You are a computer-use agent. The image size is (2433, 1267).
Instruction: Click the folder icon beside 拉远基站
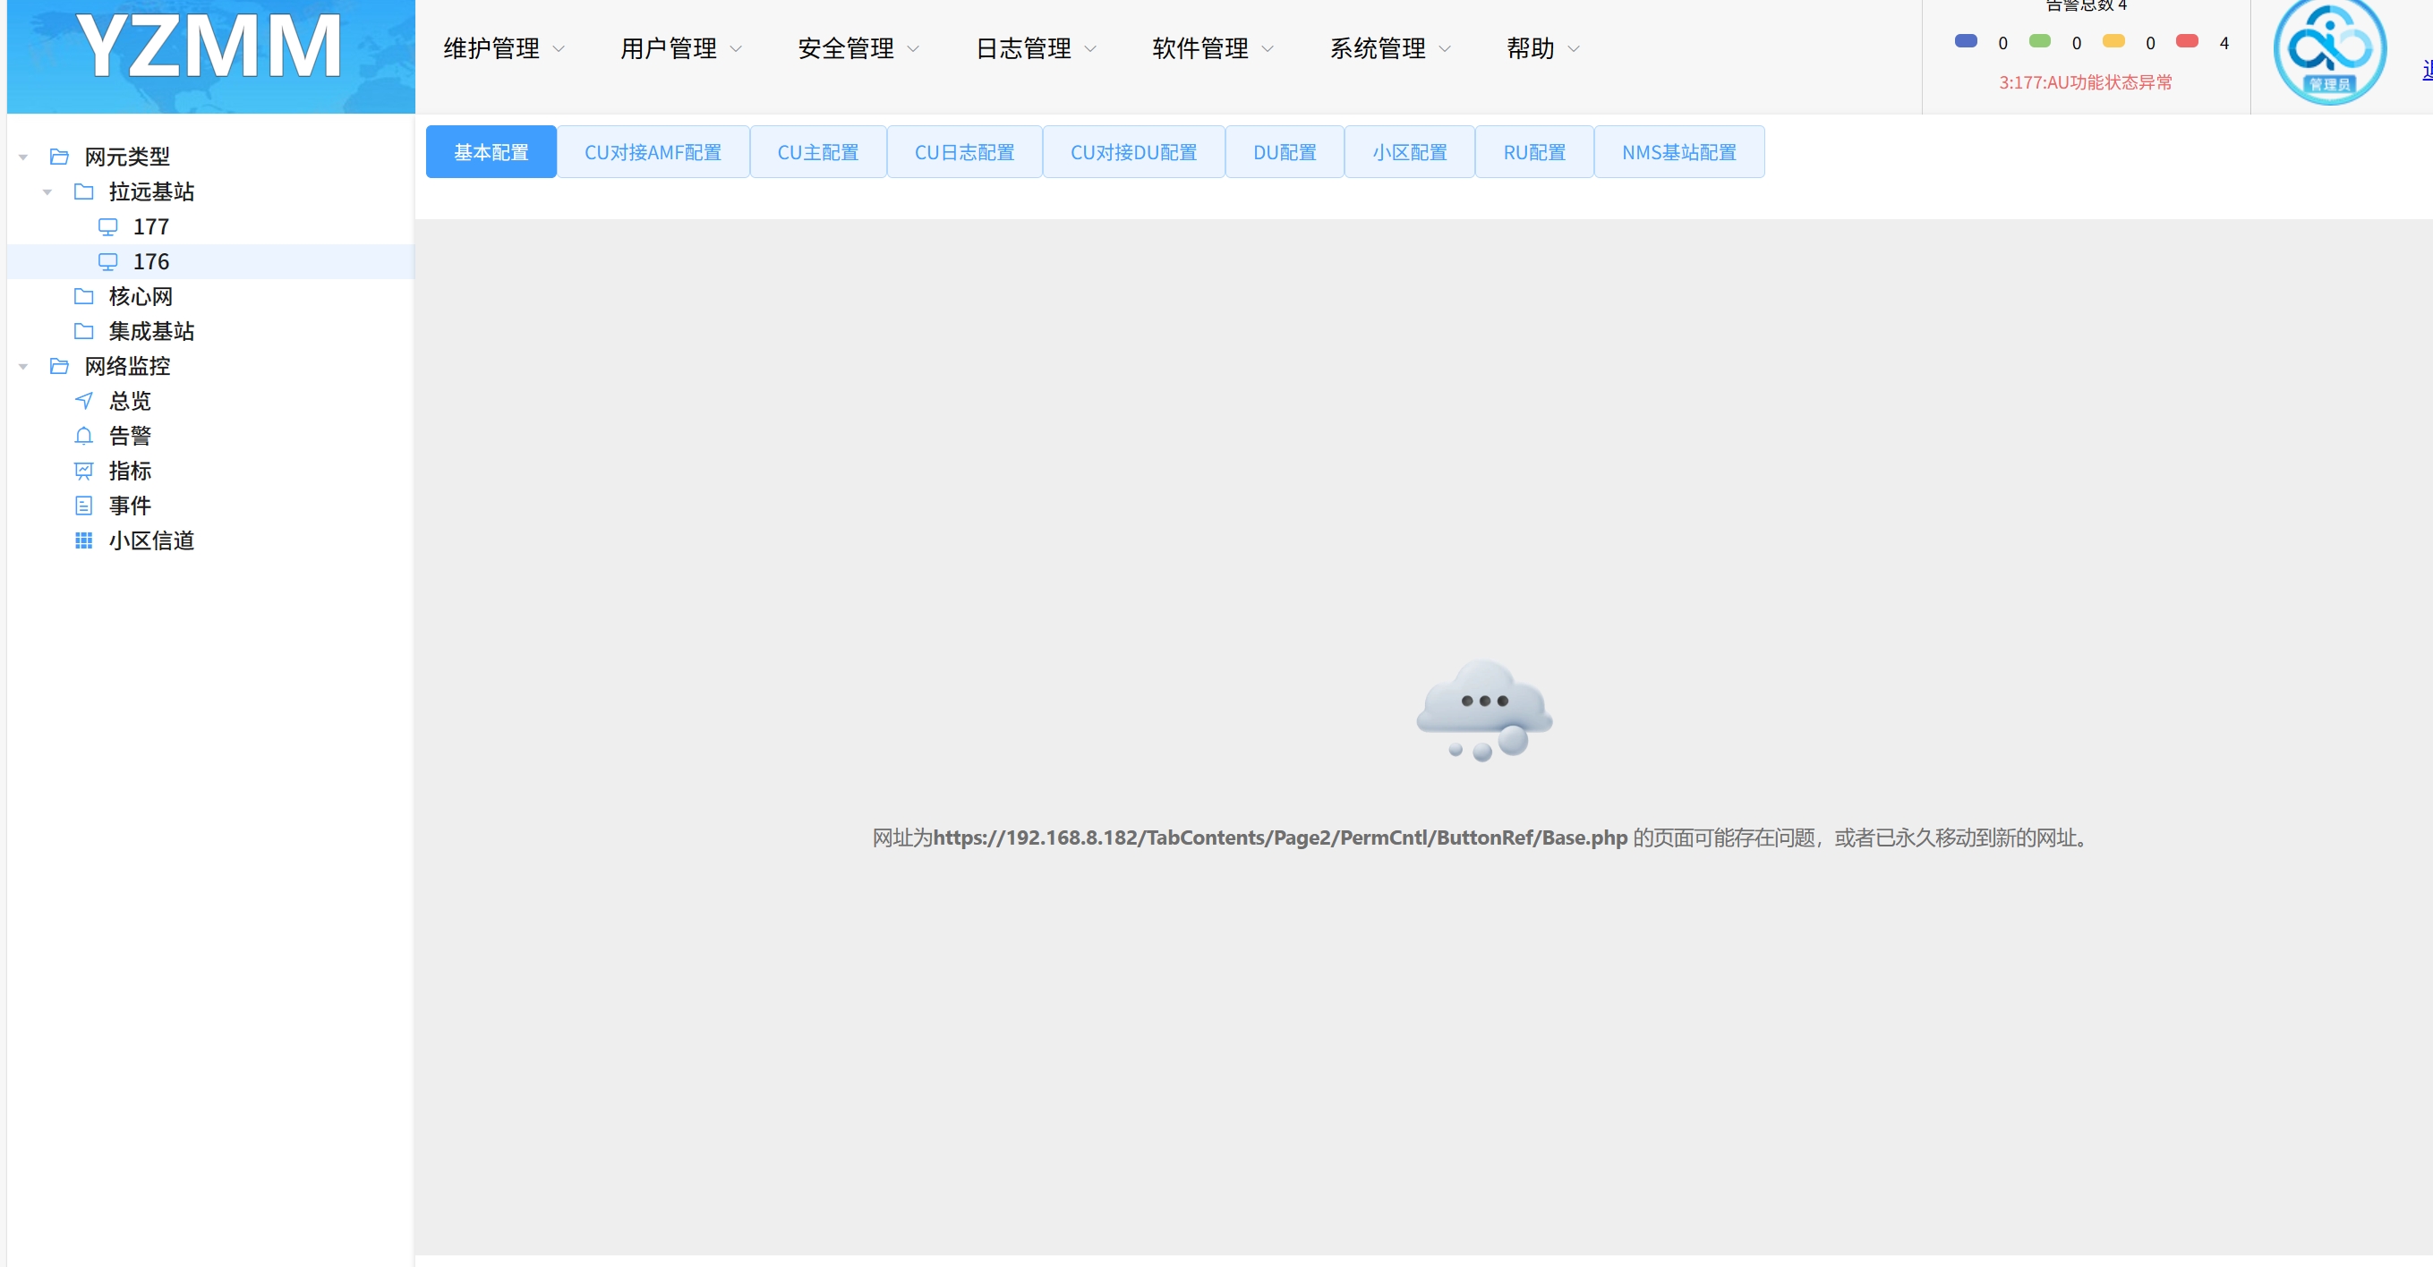[84, 191]
